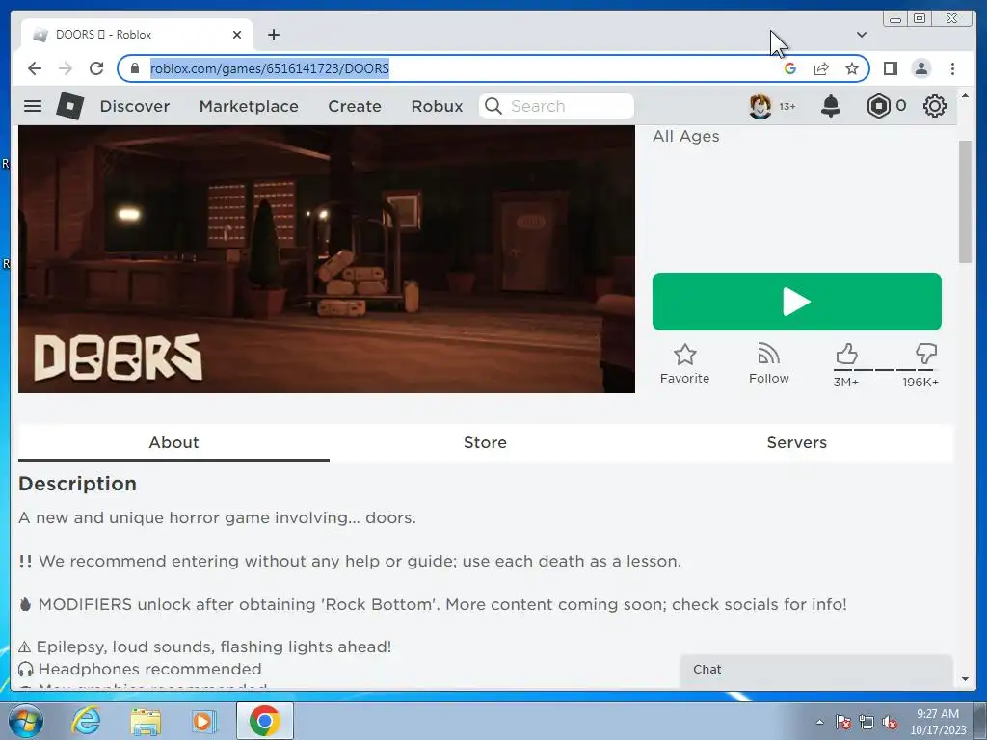The height and width of the screenshot is (740, 987).
Task: Favorite the DOORS game with star
Action: [685, 363]
